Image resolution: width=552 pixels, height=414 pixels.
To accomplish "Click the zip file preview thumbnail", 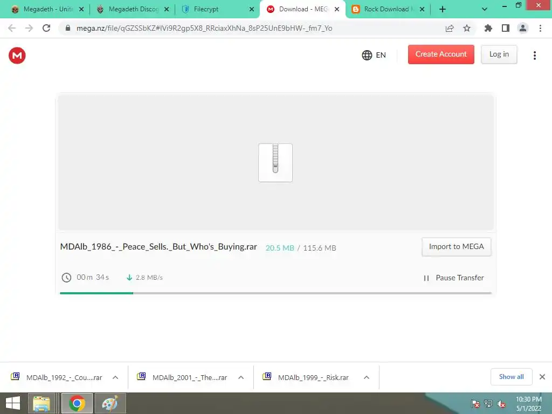I will [275, 163].
